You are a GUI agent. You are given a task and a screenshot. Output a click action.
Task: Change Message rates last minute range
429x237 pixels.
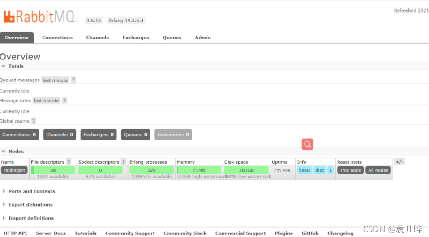(46, 100)
